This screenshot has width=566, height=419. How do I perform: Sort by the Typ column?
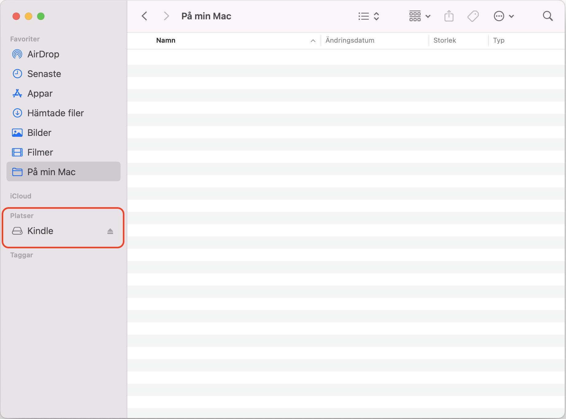[499, 40]
